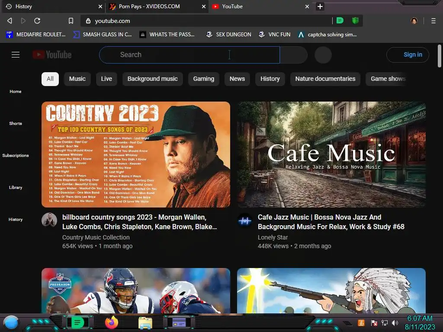The image size is (443, 332).
Task: Open Cafe Music video thumbnail
Action: click(331, 154)
